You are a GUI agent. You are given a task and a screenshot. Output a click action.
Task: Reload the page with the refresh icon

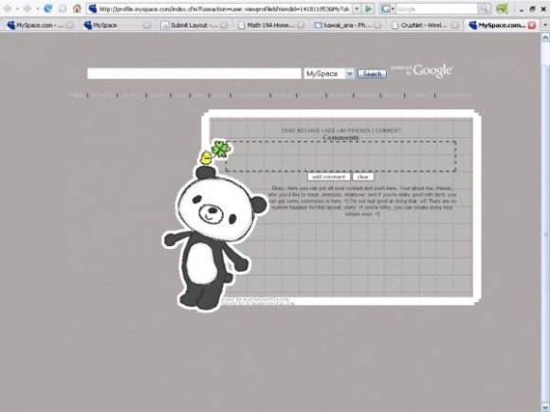click(48, 9)
